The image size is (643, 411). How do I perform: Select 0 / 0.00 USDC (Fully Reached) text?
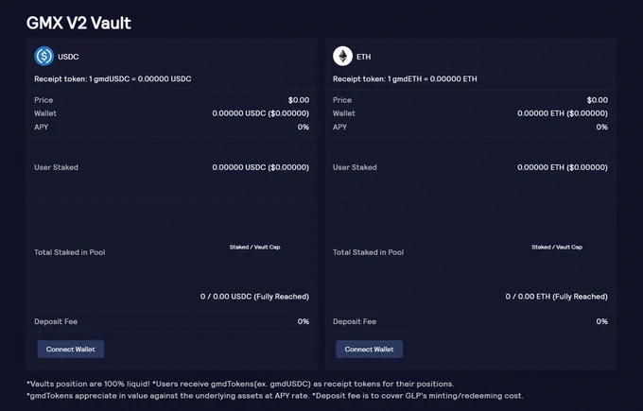[254, 297]
